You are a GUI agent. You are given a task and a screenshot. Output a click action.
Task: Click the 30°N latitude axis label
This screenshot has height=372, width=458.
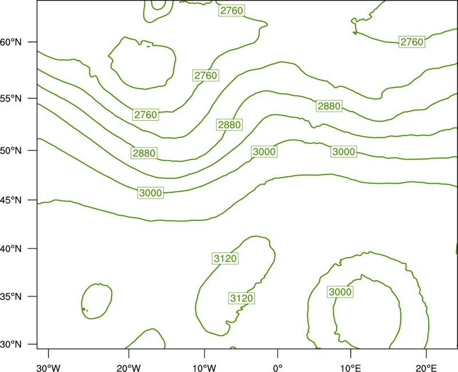(x=11, y=345)
